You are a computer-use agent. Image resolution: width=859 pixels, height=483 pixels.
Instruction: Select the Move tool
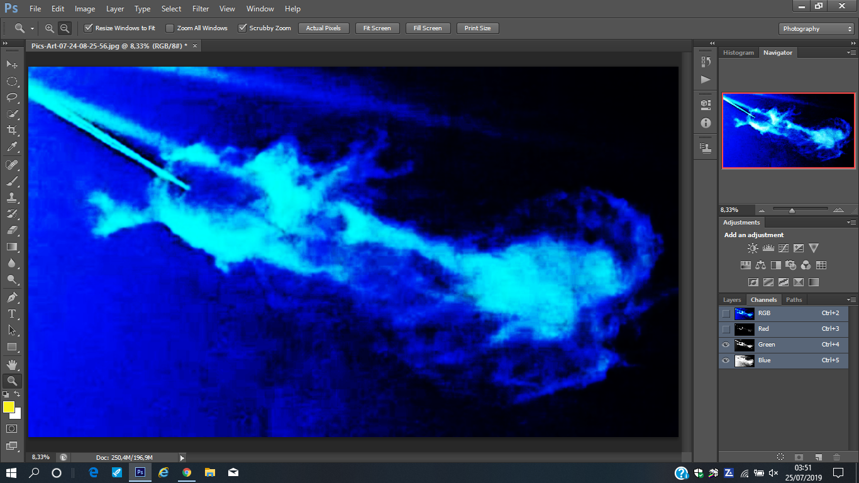[11, 64]
